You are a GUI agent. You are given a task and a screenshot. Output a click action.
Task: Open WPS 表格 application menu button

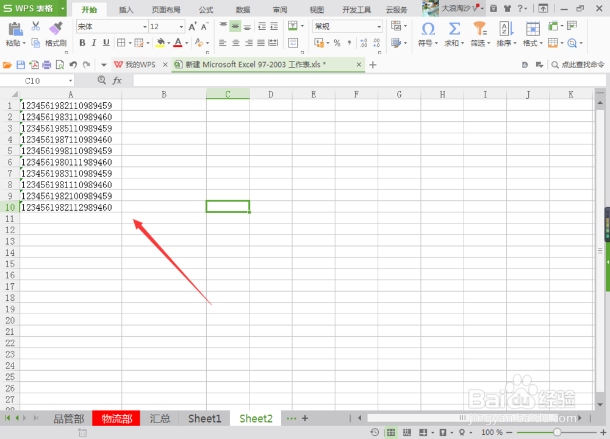click(34, 8)
